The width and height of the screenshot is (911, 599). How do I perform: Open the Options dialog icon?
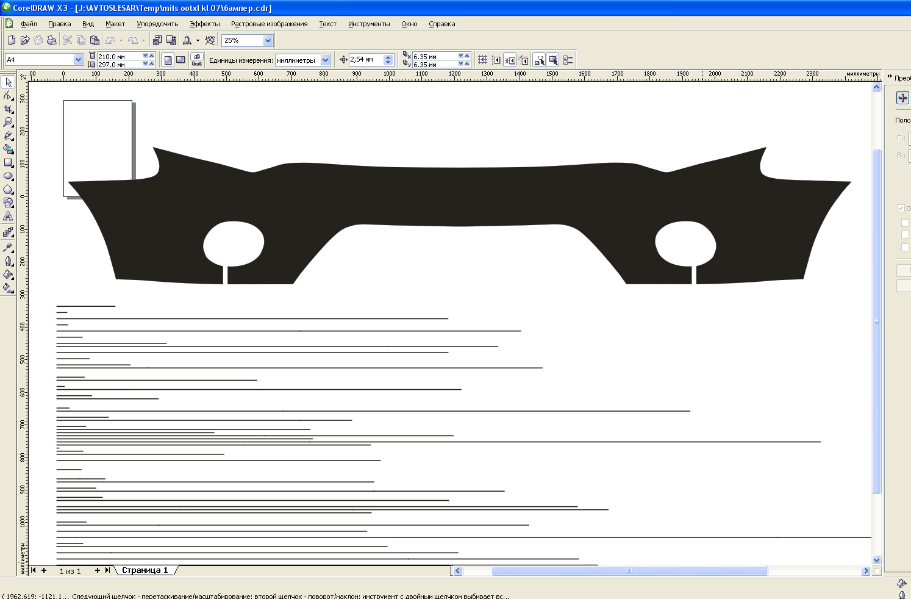568,60
